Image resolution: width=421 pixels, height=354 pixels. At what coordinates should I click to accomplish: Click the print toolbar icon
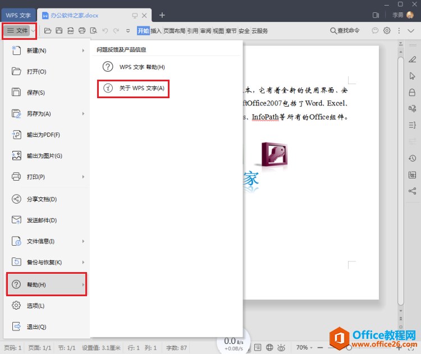coord(82,31)
